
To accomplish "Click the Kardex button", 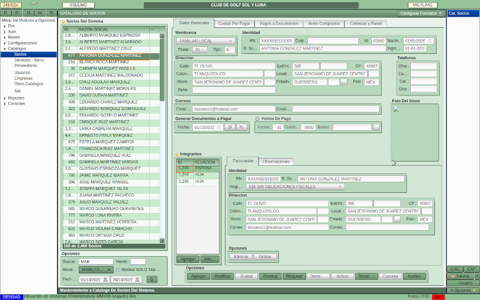I will click(x=414, y=276).
